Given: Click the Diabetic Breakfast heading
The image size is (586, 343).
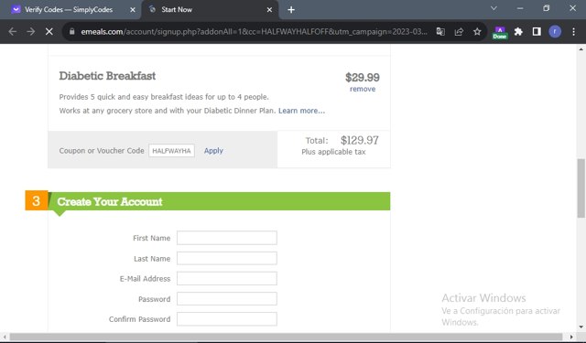Looking at the screenshot, I should point(107,76).
